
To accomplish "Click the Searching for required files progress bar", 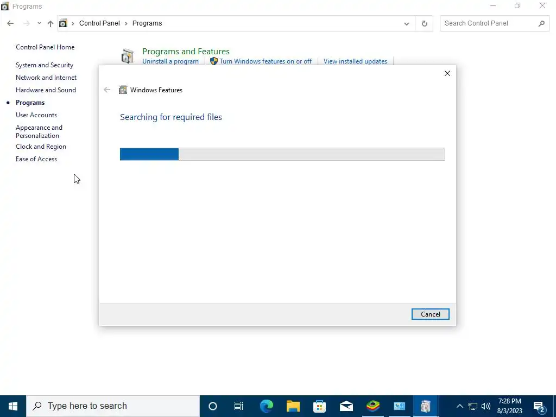I will pos(282,154).
